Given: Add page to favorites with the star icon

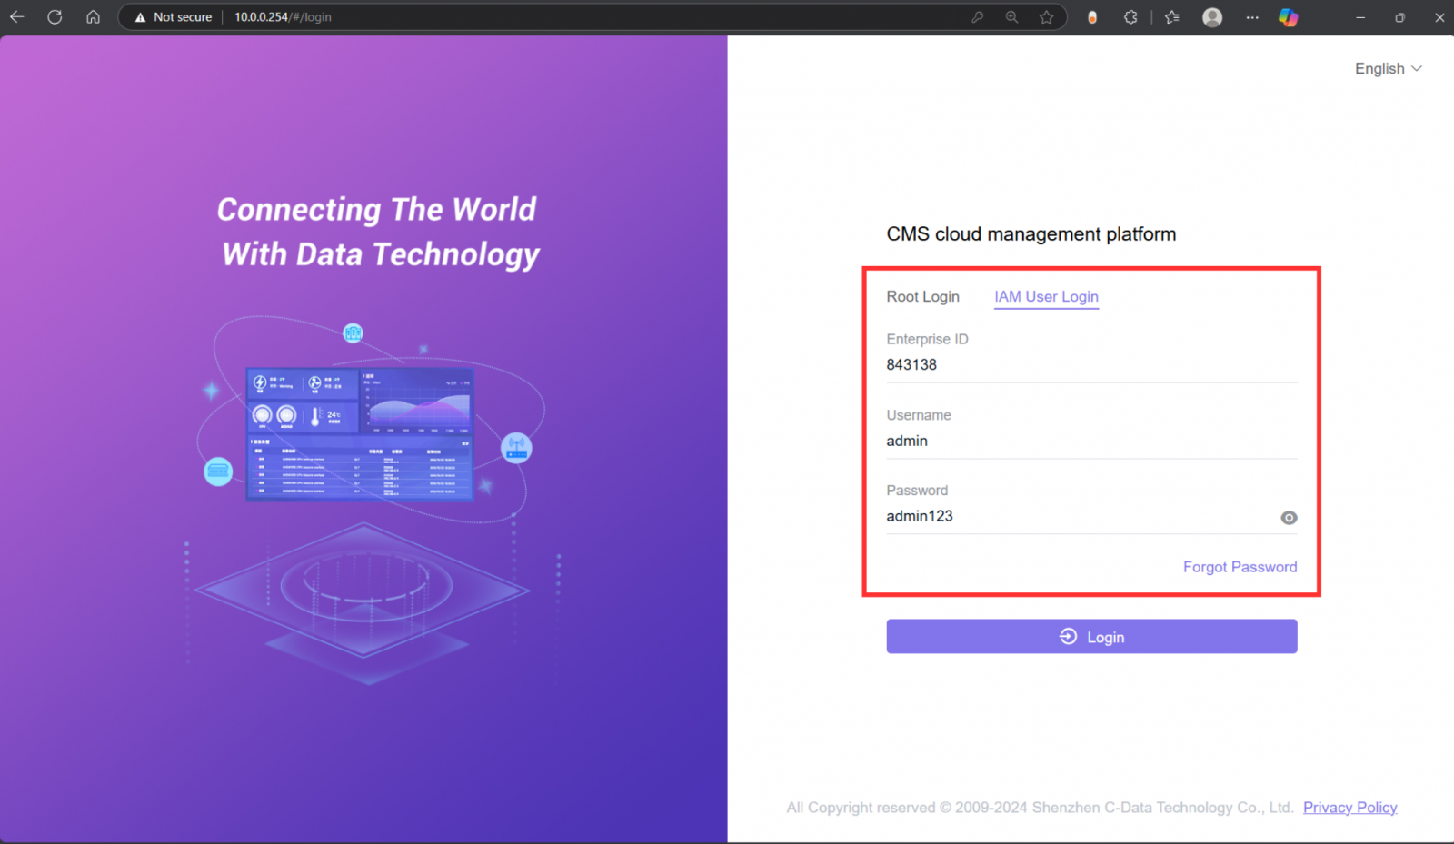Looking at the screenshot, I should 1047,17.
